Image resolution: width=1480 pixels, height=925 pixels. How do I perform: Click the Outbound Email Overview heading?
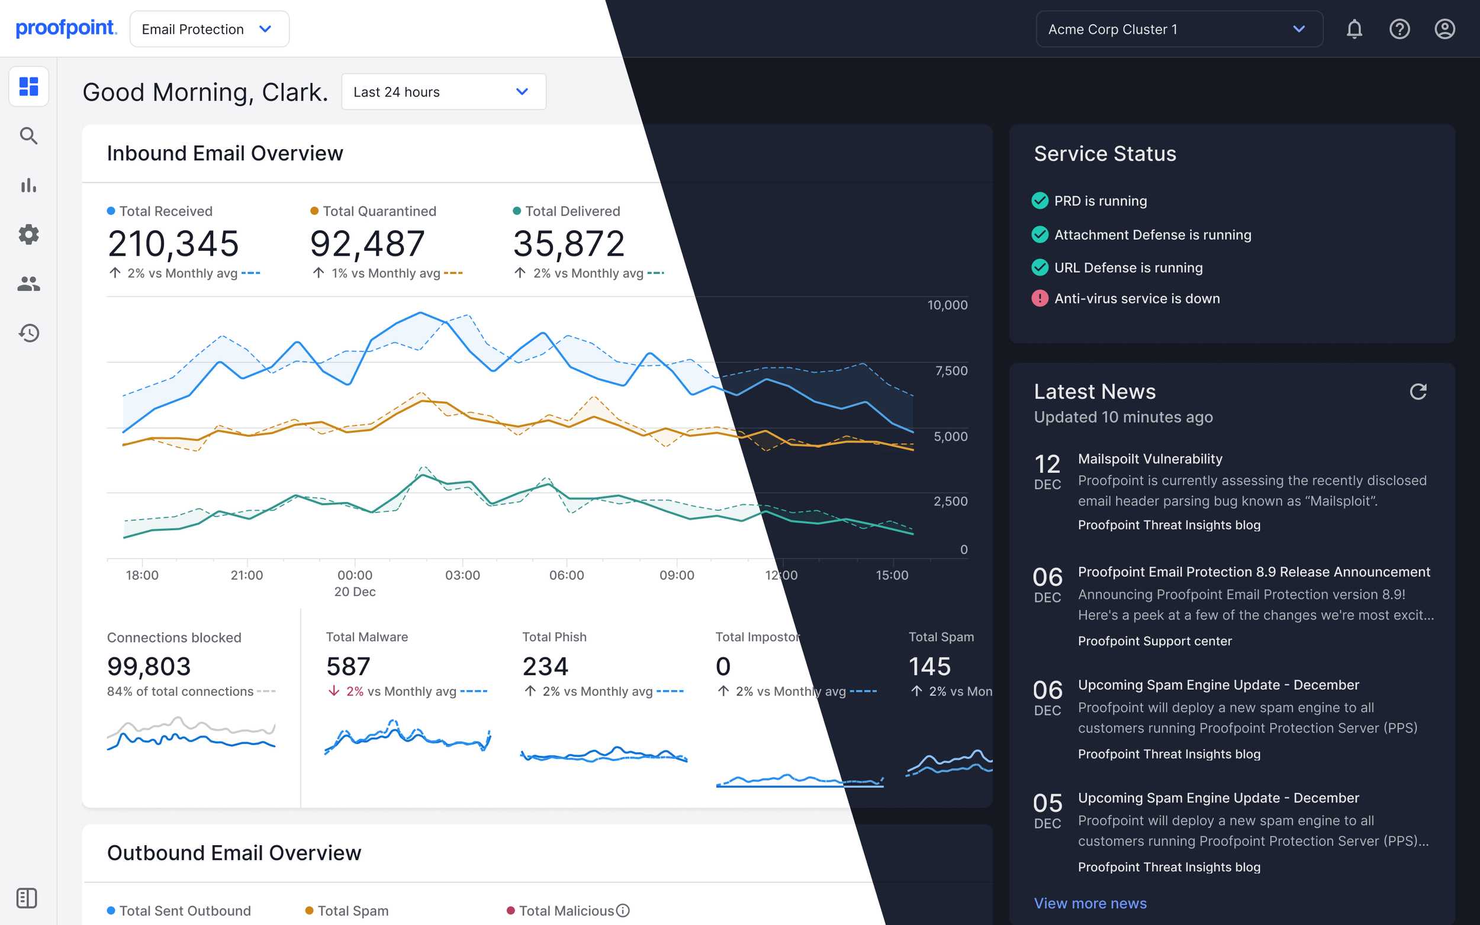[x=234, y=853]
